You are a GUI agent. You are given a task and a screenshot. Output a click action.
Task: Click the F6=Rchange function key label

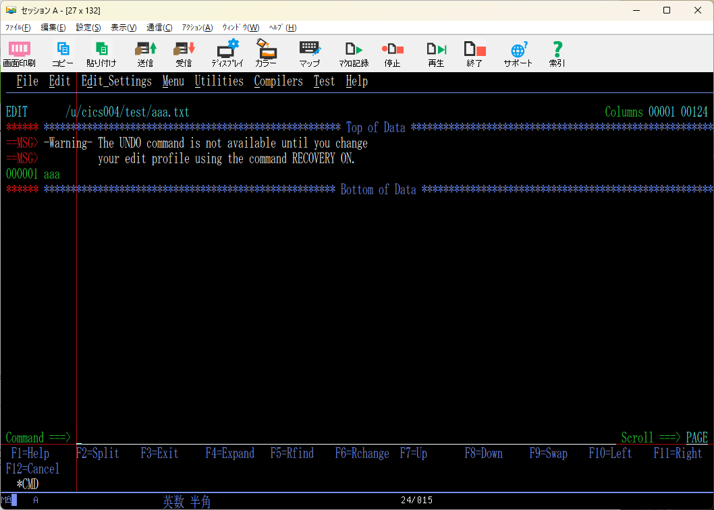[362, 453]
